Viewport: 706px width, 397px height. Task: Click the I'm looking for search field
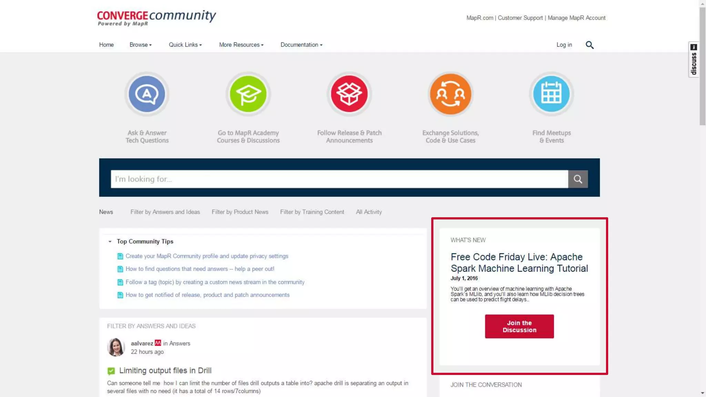point(339,179)
